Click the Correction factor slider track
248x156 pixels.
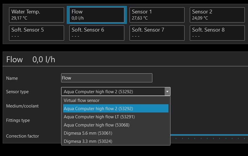[x=209, y=135]
